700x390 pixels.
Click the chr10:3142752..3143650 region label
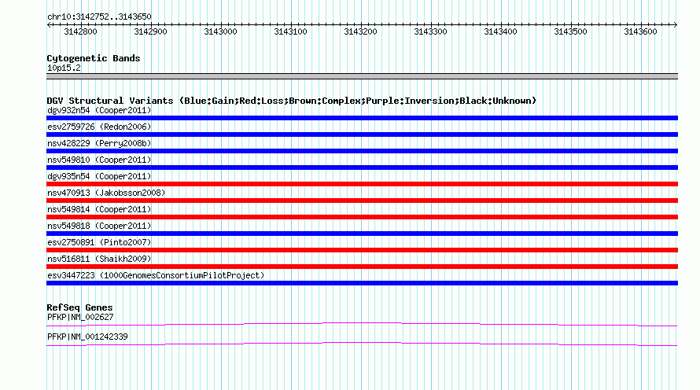[x=99, y=17]
